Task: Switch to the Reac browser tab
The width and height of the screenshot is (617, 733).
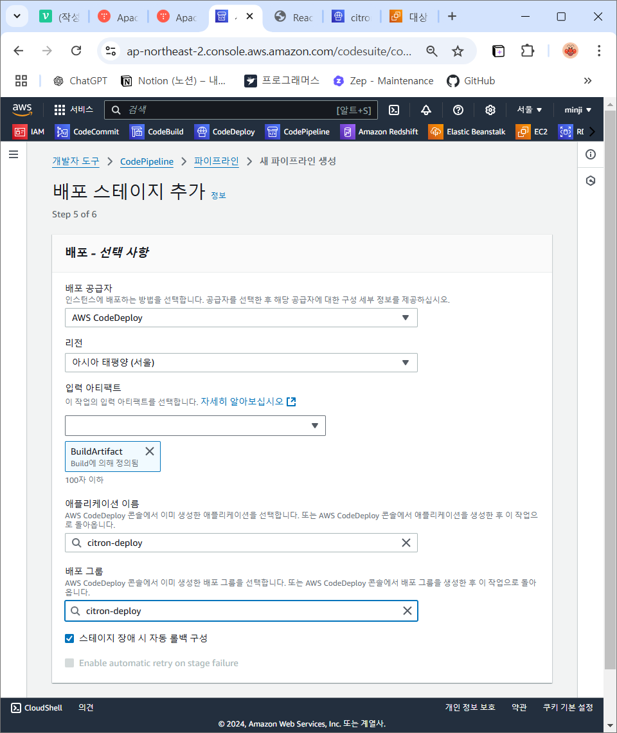Action: tap(294, 17)
